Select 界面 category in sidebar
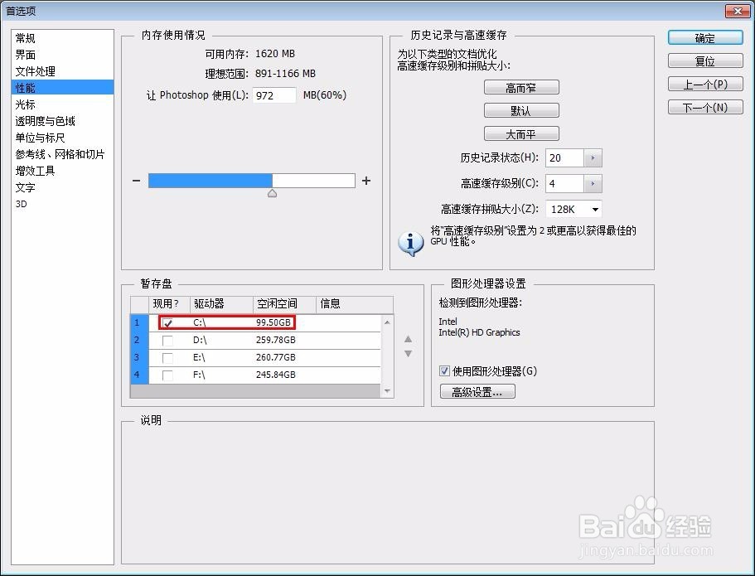The image size is (755, 576). click(x=62, y=55)
